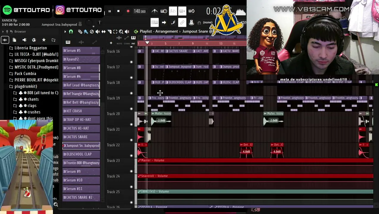Select the Zoom magnifier tool
Image resolution: width=379 pixels, height=214 pixels.
121,32
